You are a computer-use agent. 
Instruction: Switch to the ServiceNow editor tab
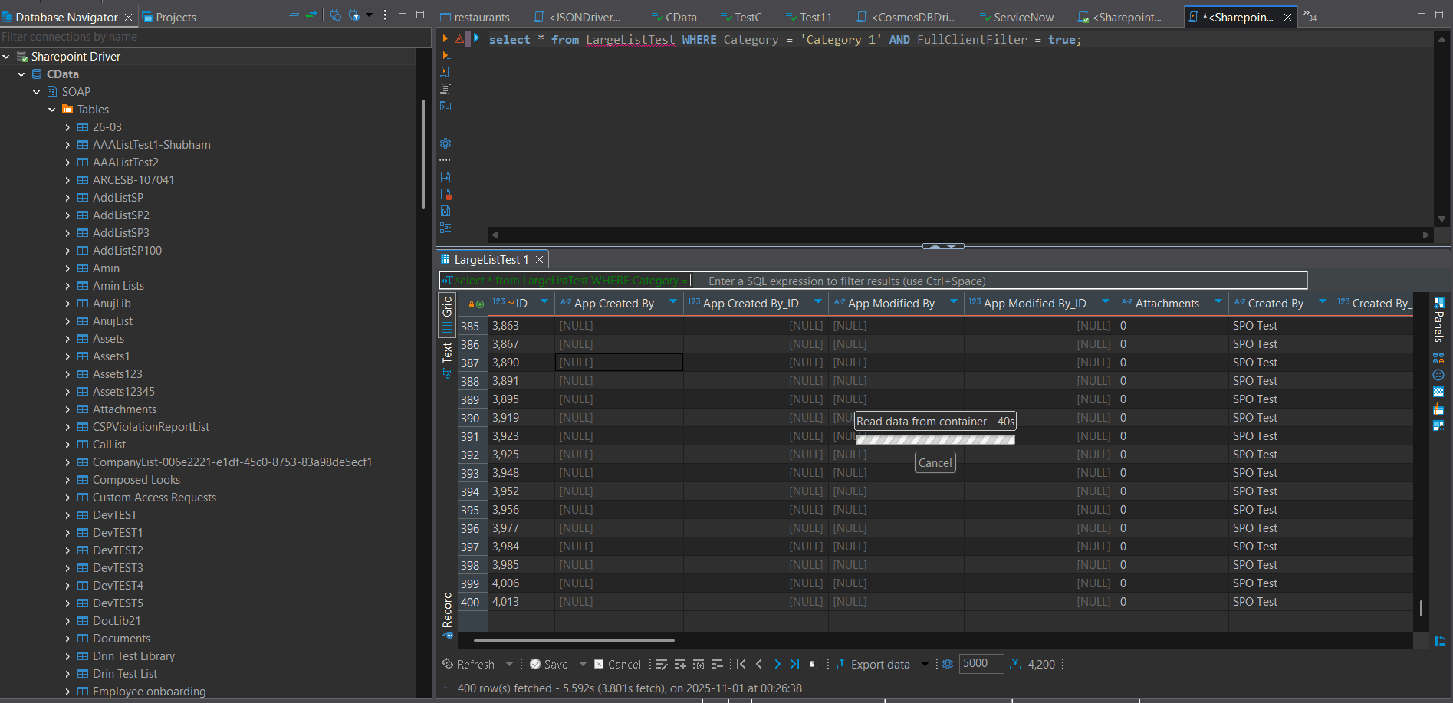pyautogui.click(x=1023, y=17)
